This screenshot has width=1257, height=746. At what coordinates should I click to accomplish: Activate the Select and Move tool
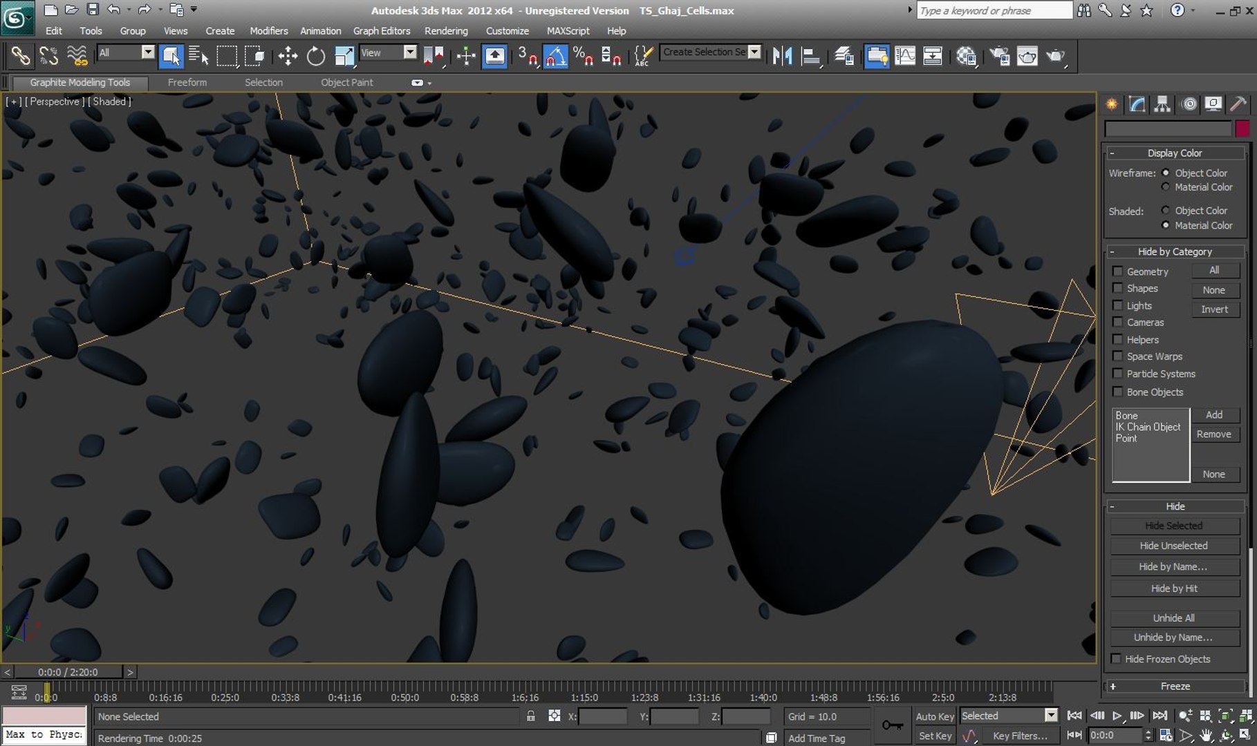[x=288, y=56]
